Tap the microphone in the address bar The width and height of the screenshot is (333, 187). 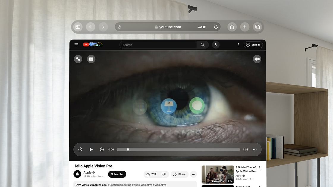[119, 27]
